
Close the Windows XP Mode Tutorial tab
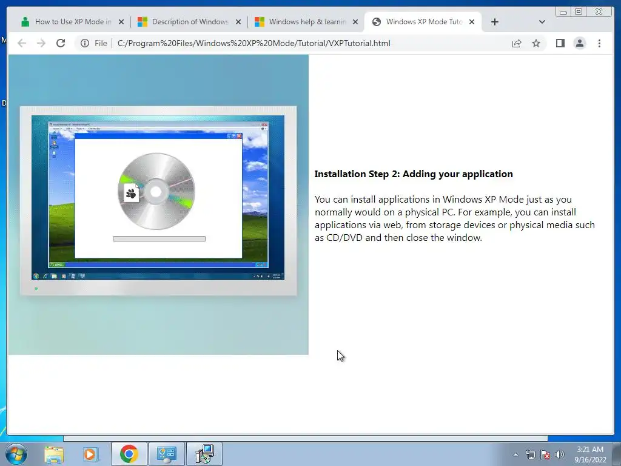472,22
